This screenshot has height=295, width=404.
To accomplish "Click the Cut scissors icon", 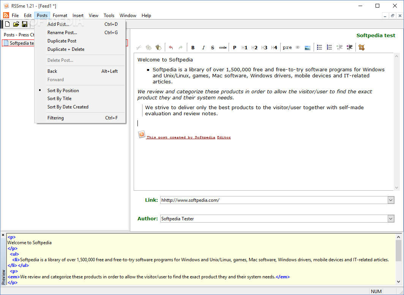I will (139, 47).
